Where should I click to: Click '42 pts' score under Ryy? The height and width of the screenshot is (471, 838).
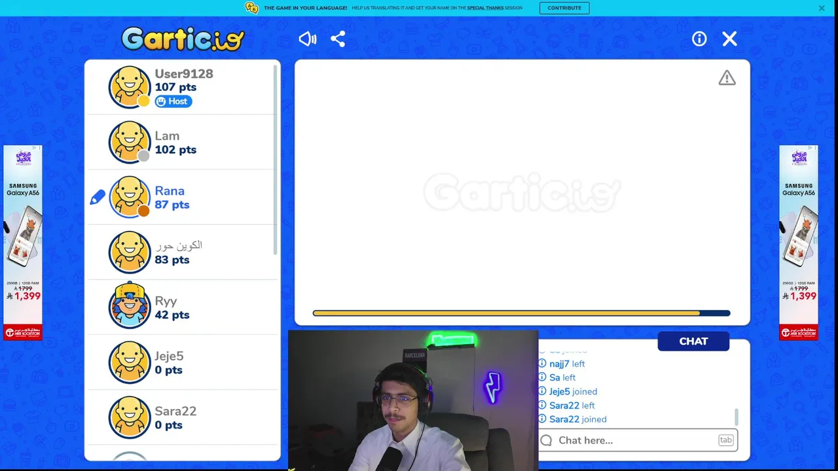tap(172, 315)
